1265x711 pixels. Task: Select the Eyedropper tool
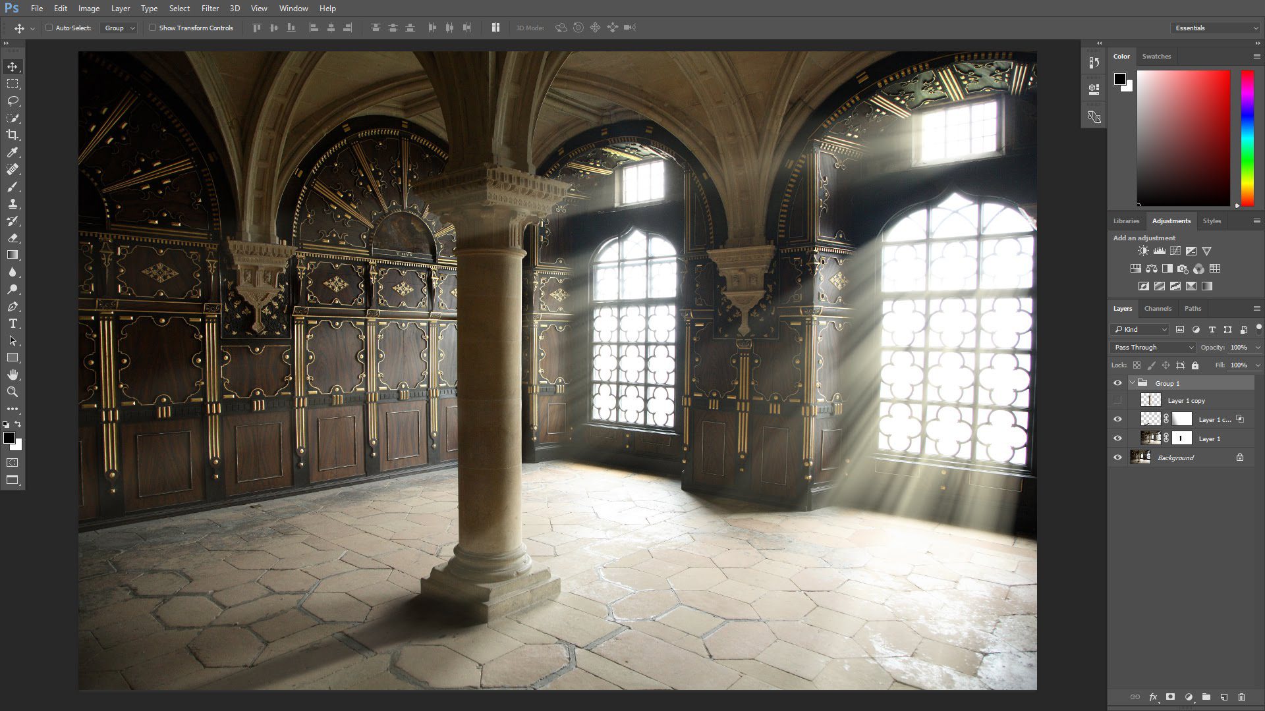click(x=13, y=152)
